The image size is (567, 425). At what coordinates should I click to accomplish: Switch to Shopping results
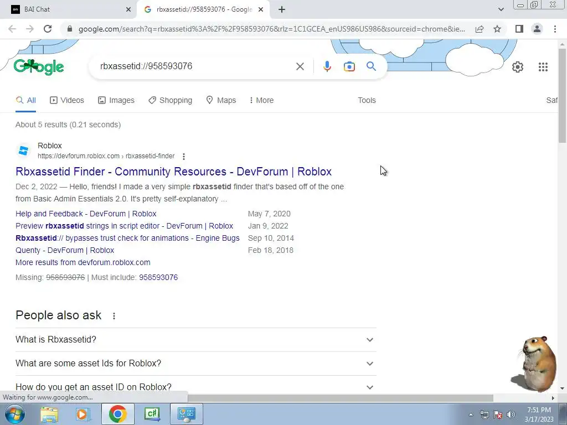pos(171,101)
